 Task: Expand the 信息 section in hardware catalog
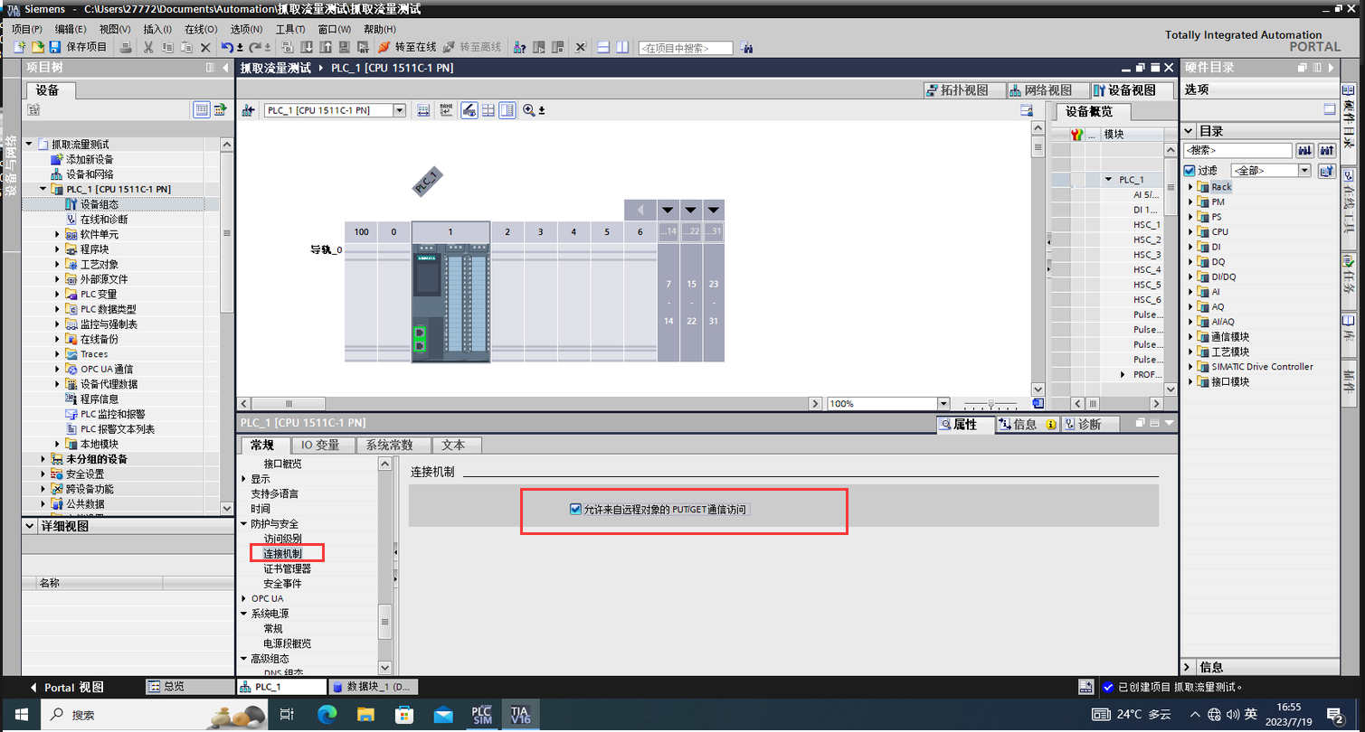click(x=1189, y=667)
